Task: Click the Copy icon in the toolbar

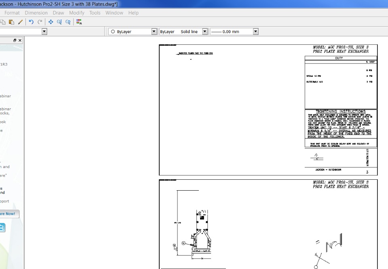Action: click(x=3, y=22)
